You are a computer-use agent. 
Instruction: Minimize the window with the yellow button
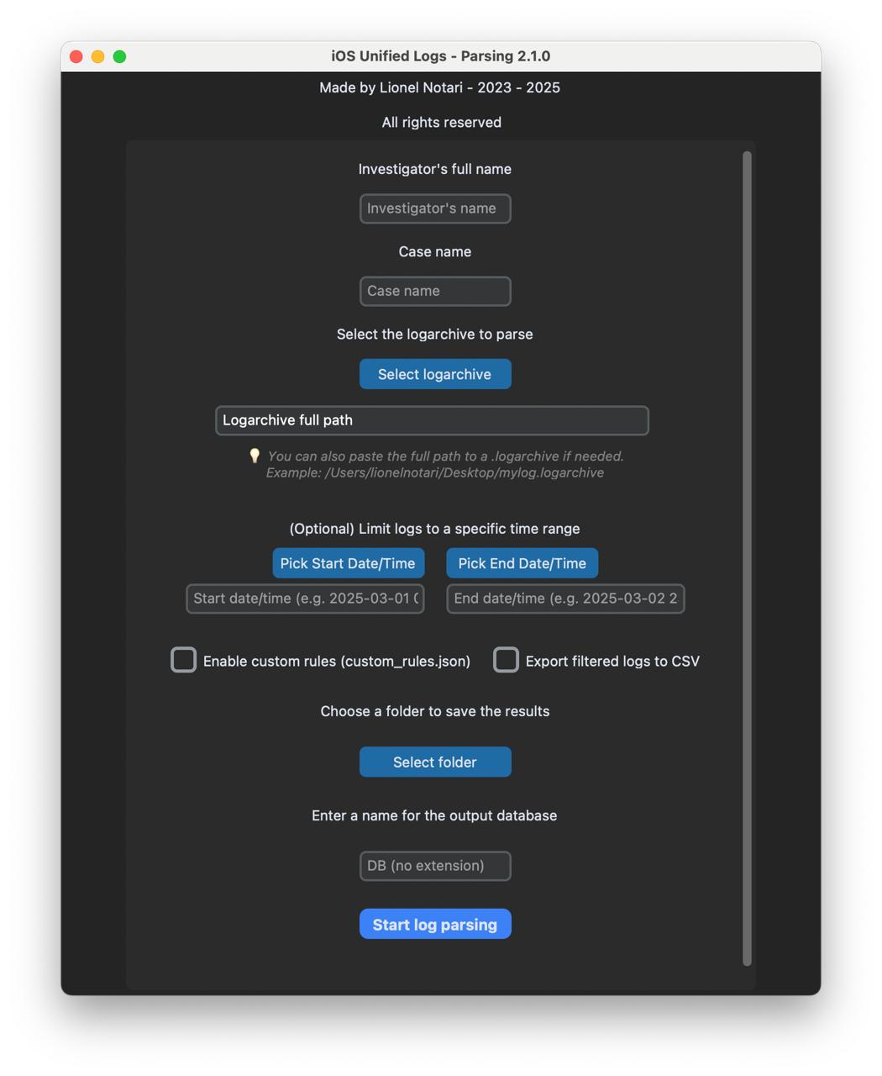98,56
